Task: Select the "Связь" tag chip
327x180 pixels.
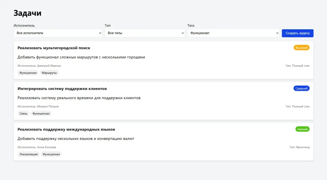Action: 23,113
